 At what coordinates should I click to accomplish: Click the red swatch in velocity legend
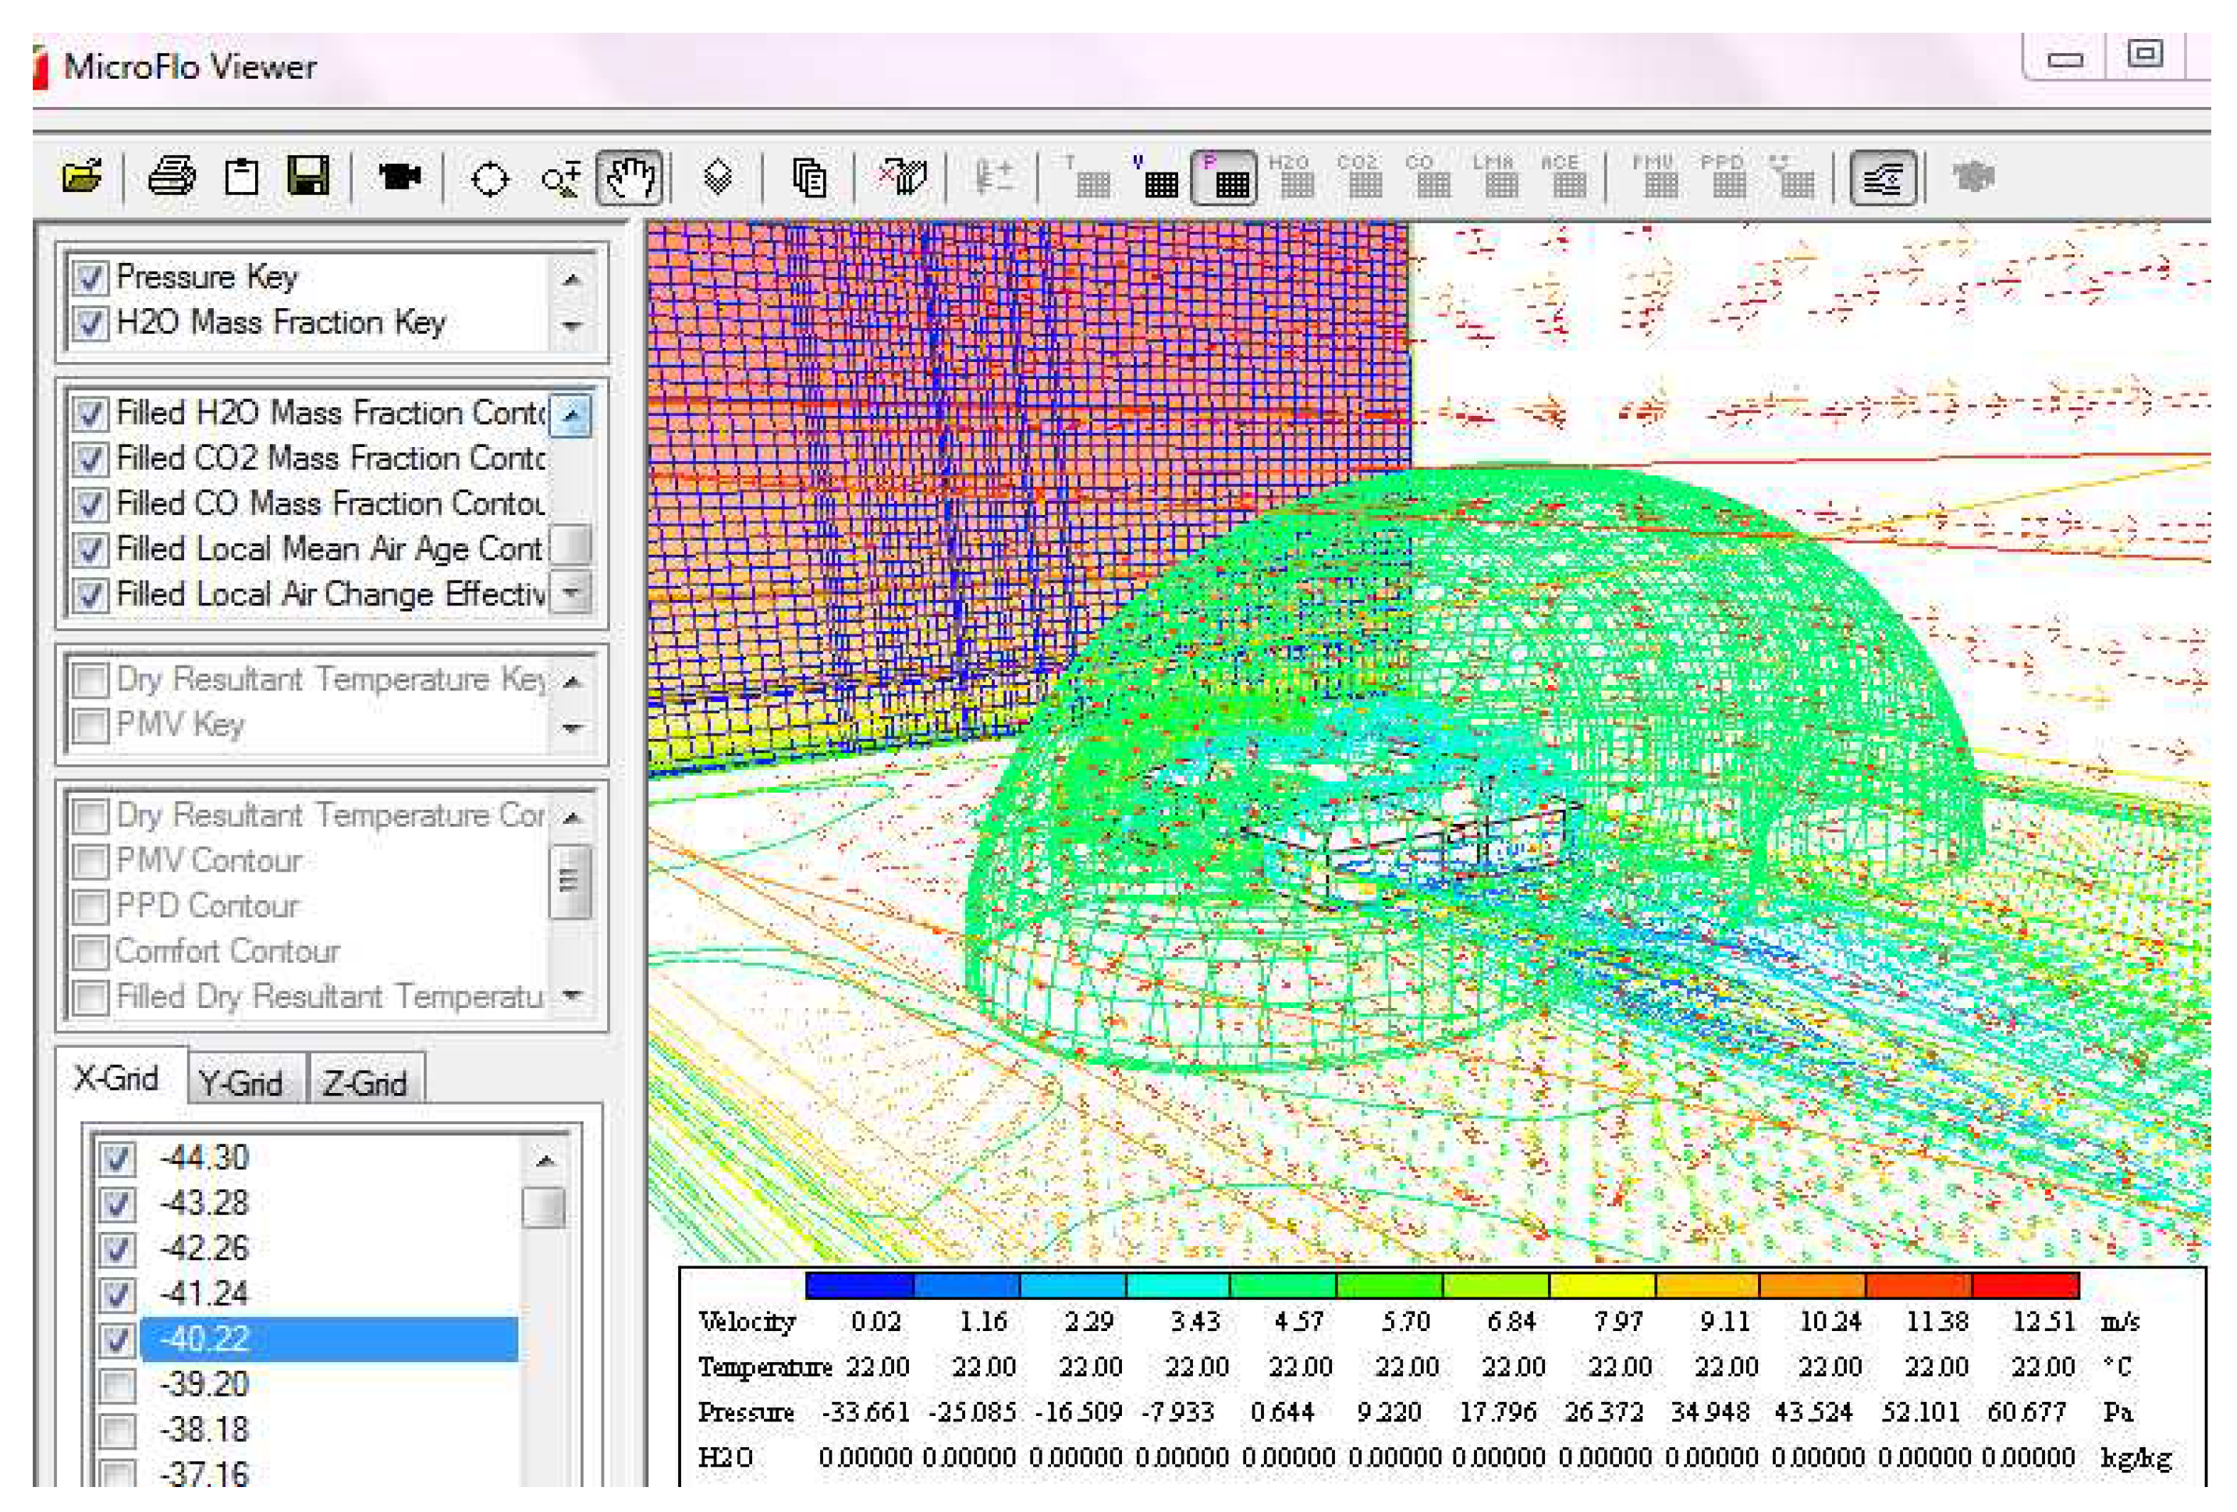[x=2026, y=1285]
